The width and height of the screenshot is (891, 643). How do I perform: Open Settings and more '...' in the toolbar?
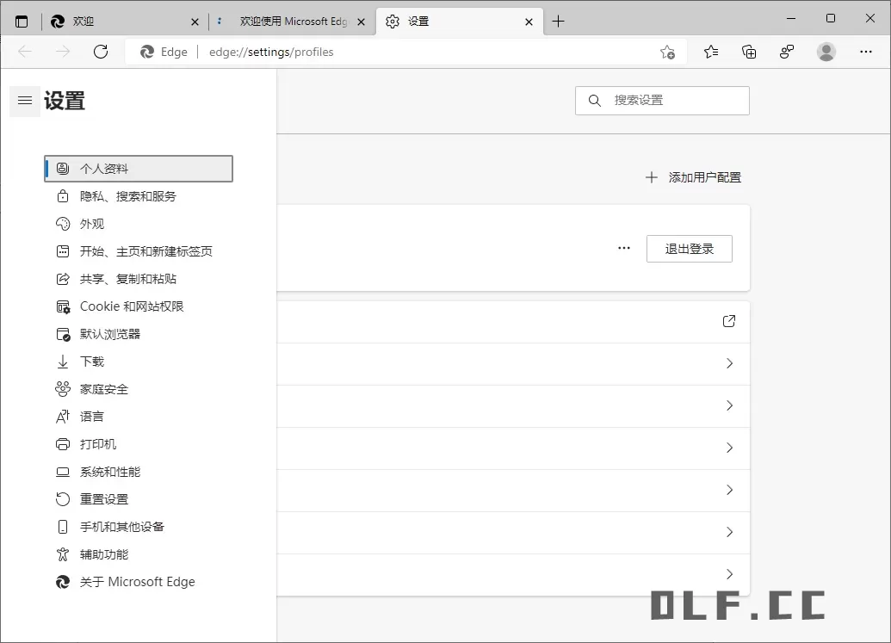pos(865,52)
